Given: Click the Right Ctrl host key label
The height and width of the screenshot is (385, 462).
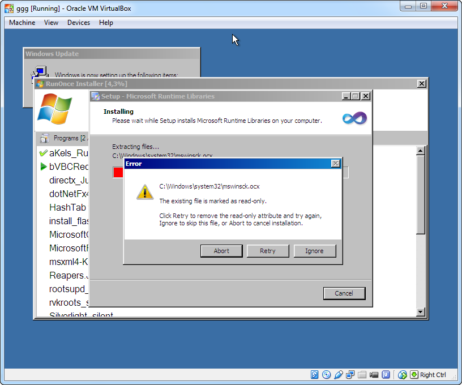Looking at the screenshot, I should (x=433, y=375).
